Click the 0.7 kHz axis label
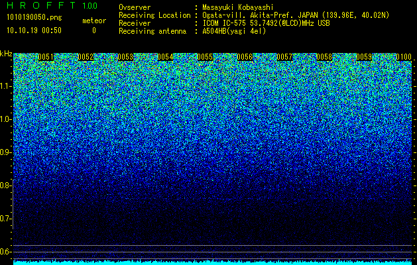The height and width of the screenshot is (265, 417). [x=5, y=219]
